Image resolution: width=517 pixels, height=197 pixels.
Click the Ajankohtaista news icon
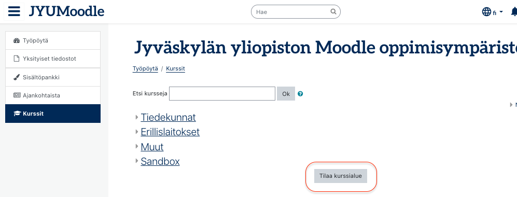pyautogui.click(x=17, y=95)
